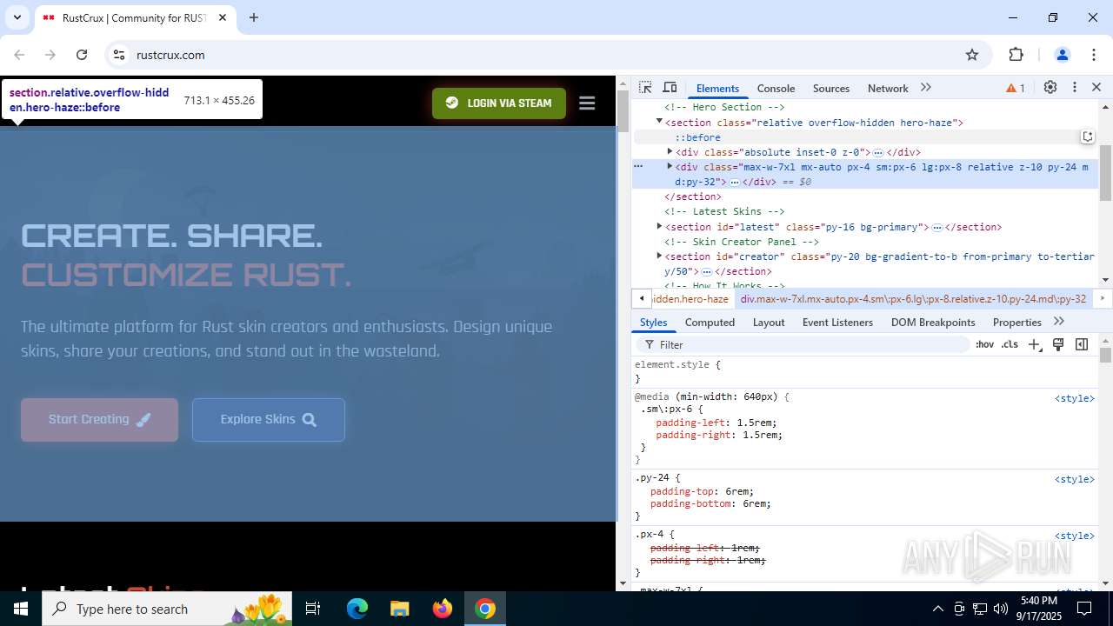Collapse the hero-haze section node
This screenshot has height=626, width=1113.
(659, 122)
